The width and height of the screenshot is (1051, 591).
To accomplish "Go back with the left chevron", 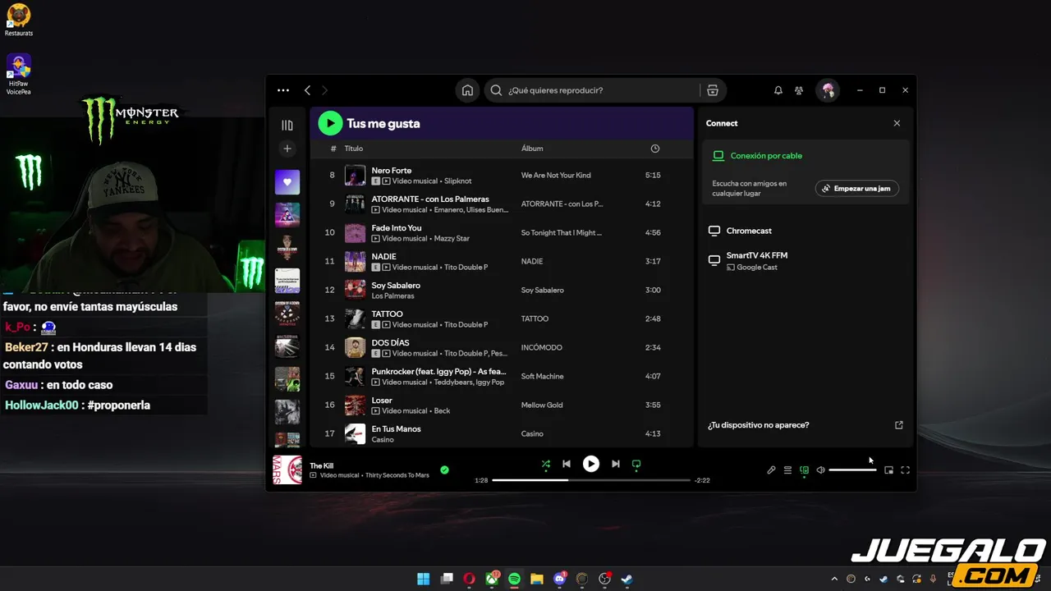I will pyautogui.click(x=307, y=90).
